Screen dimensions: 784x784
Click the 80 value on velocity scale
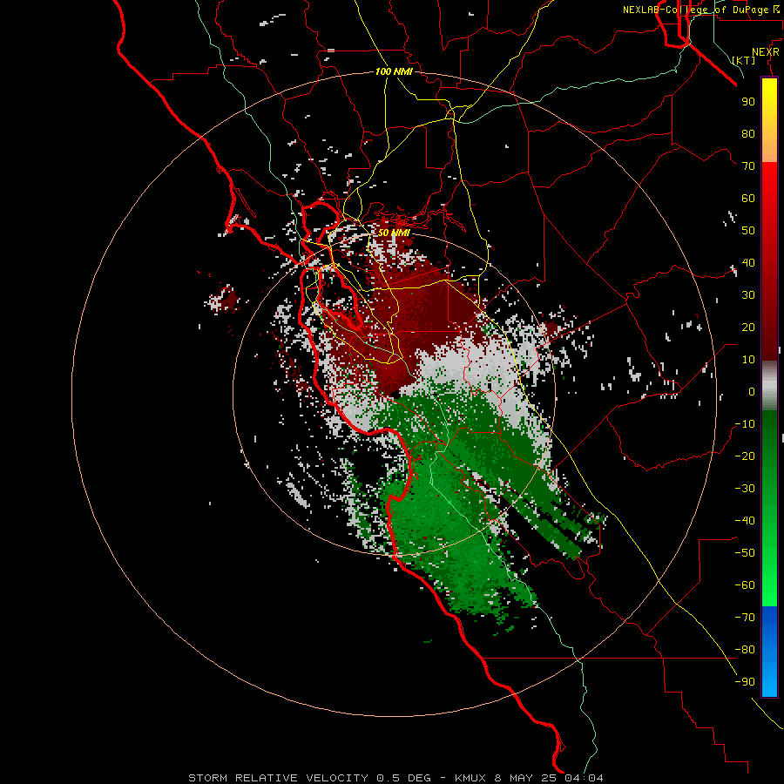pos(748,133)
